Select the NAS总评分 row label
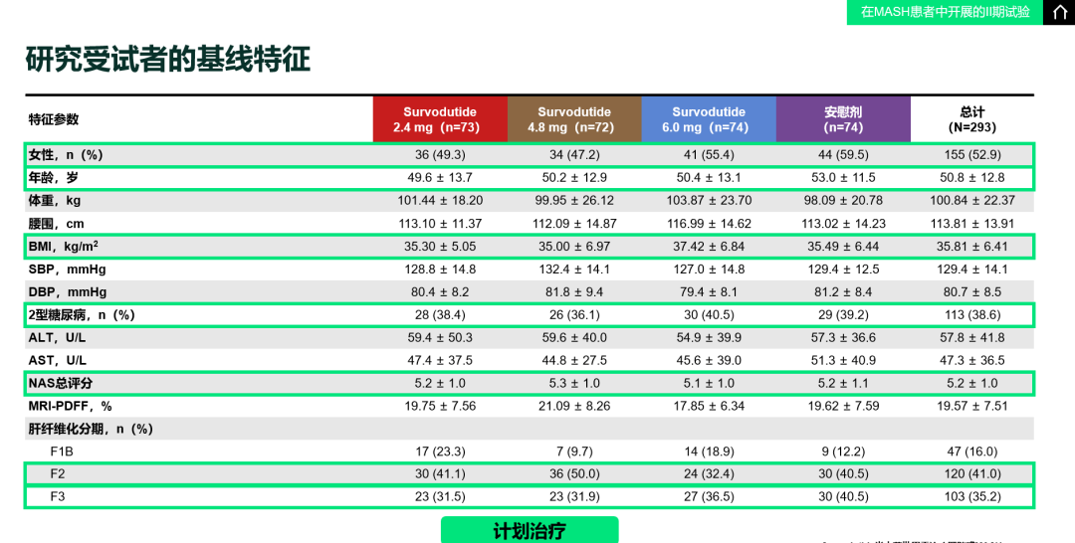1075x543 pixels. pyautogui.click(x=59, y=384)
